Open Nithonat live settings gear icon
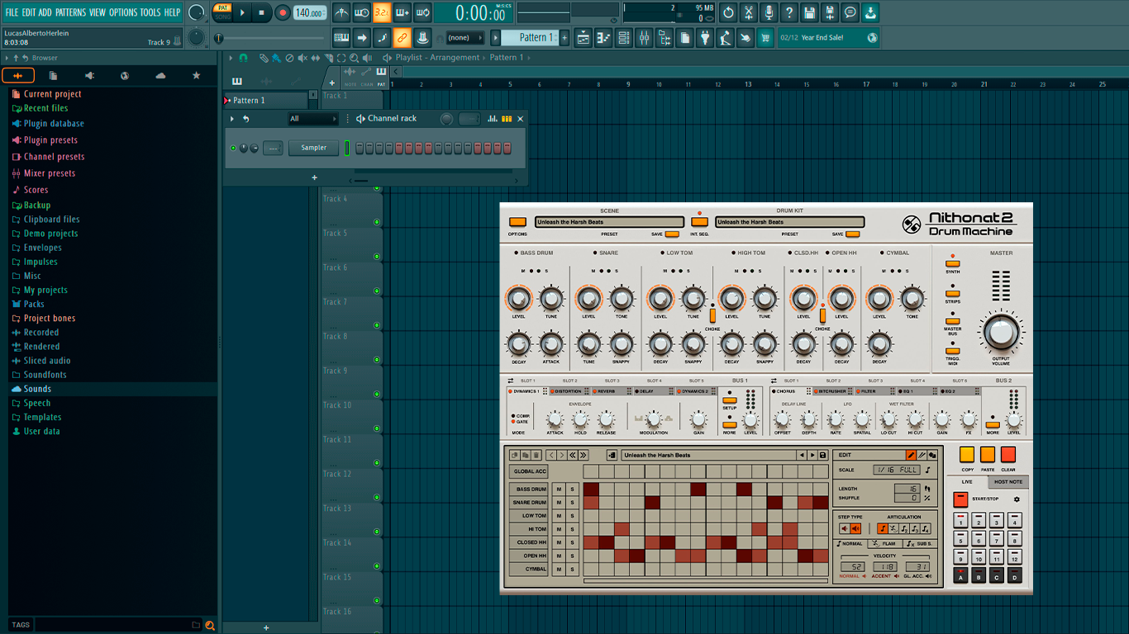1129x634 pixels. [x=1017, y=499]
